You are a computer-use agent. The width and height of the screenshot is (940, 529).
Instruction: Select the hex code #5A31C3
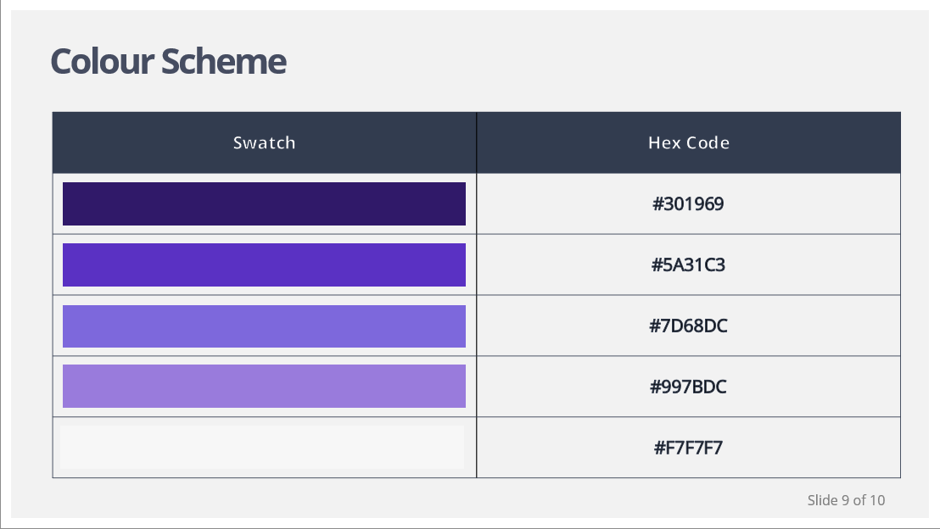(x=689, y=264)
